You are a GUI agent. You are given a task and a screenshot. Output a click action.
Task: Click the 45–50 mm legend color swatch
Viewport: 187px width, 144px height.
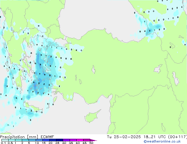coord(87,140)
